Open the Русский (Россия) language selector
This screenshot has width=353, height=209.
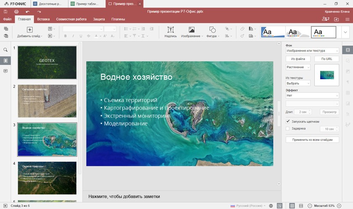click(x=248, y=206)
